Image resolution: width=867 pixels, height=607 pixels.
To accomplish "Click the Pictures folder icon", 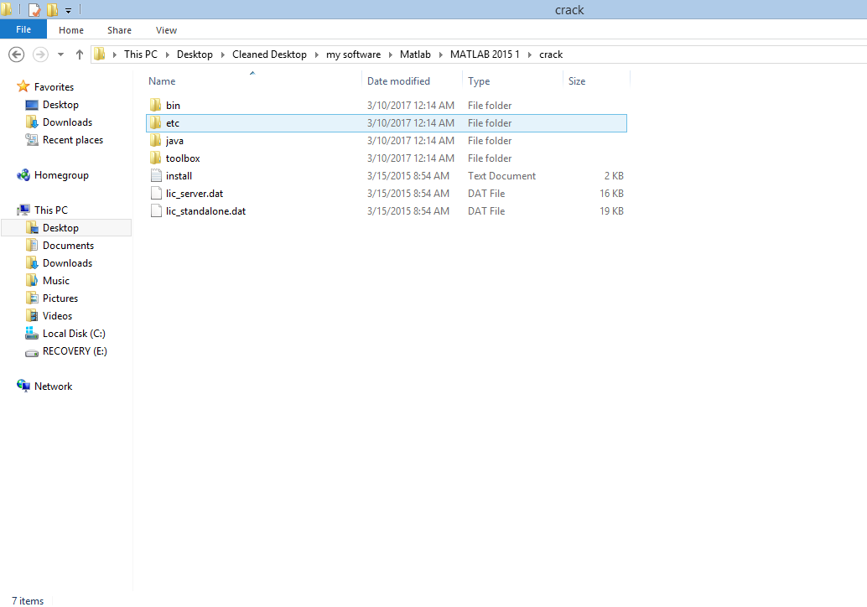I will pos(32,298).
